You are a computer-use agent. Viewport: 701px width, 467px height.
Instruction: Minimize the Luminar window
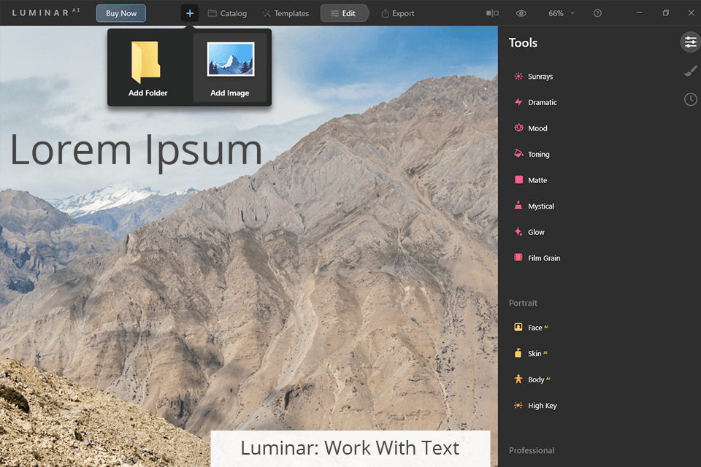[x=640, y=13]
